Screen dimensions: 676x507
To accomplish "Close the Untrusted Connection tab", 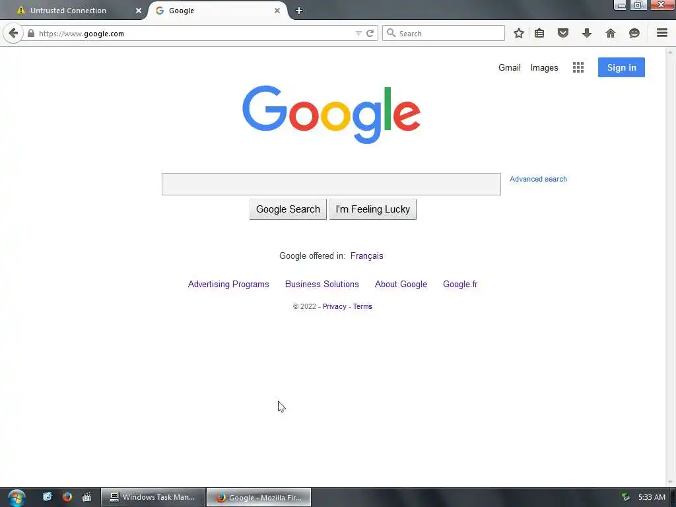I will tap(139, 11).
